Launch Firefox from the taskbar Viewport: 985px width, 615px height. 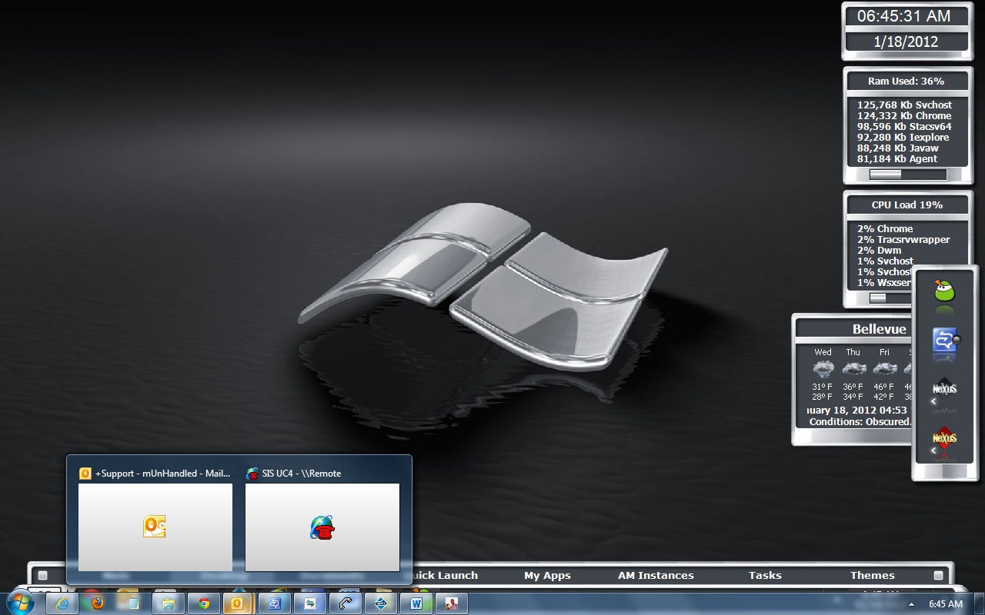[x=97, y=603]
